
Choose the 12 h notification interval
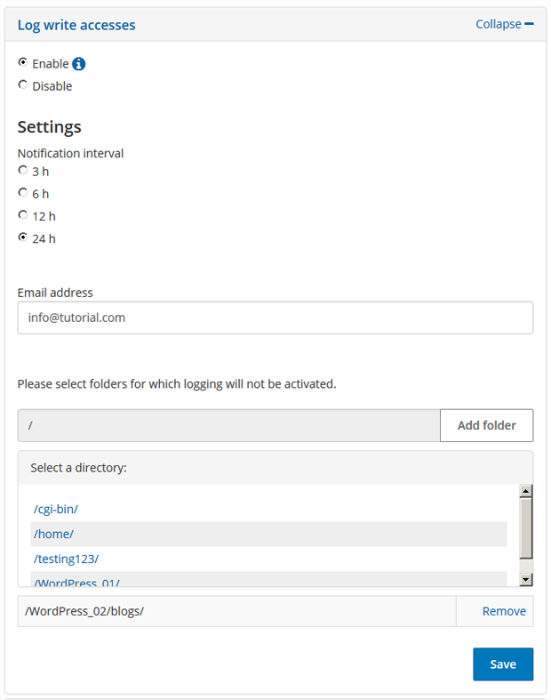click(23, 215)
